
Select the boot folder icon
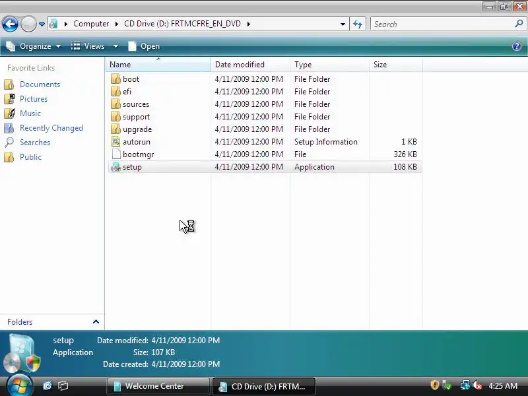tap(115, 79)
